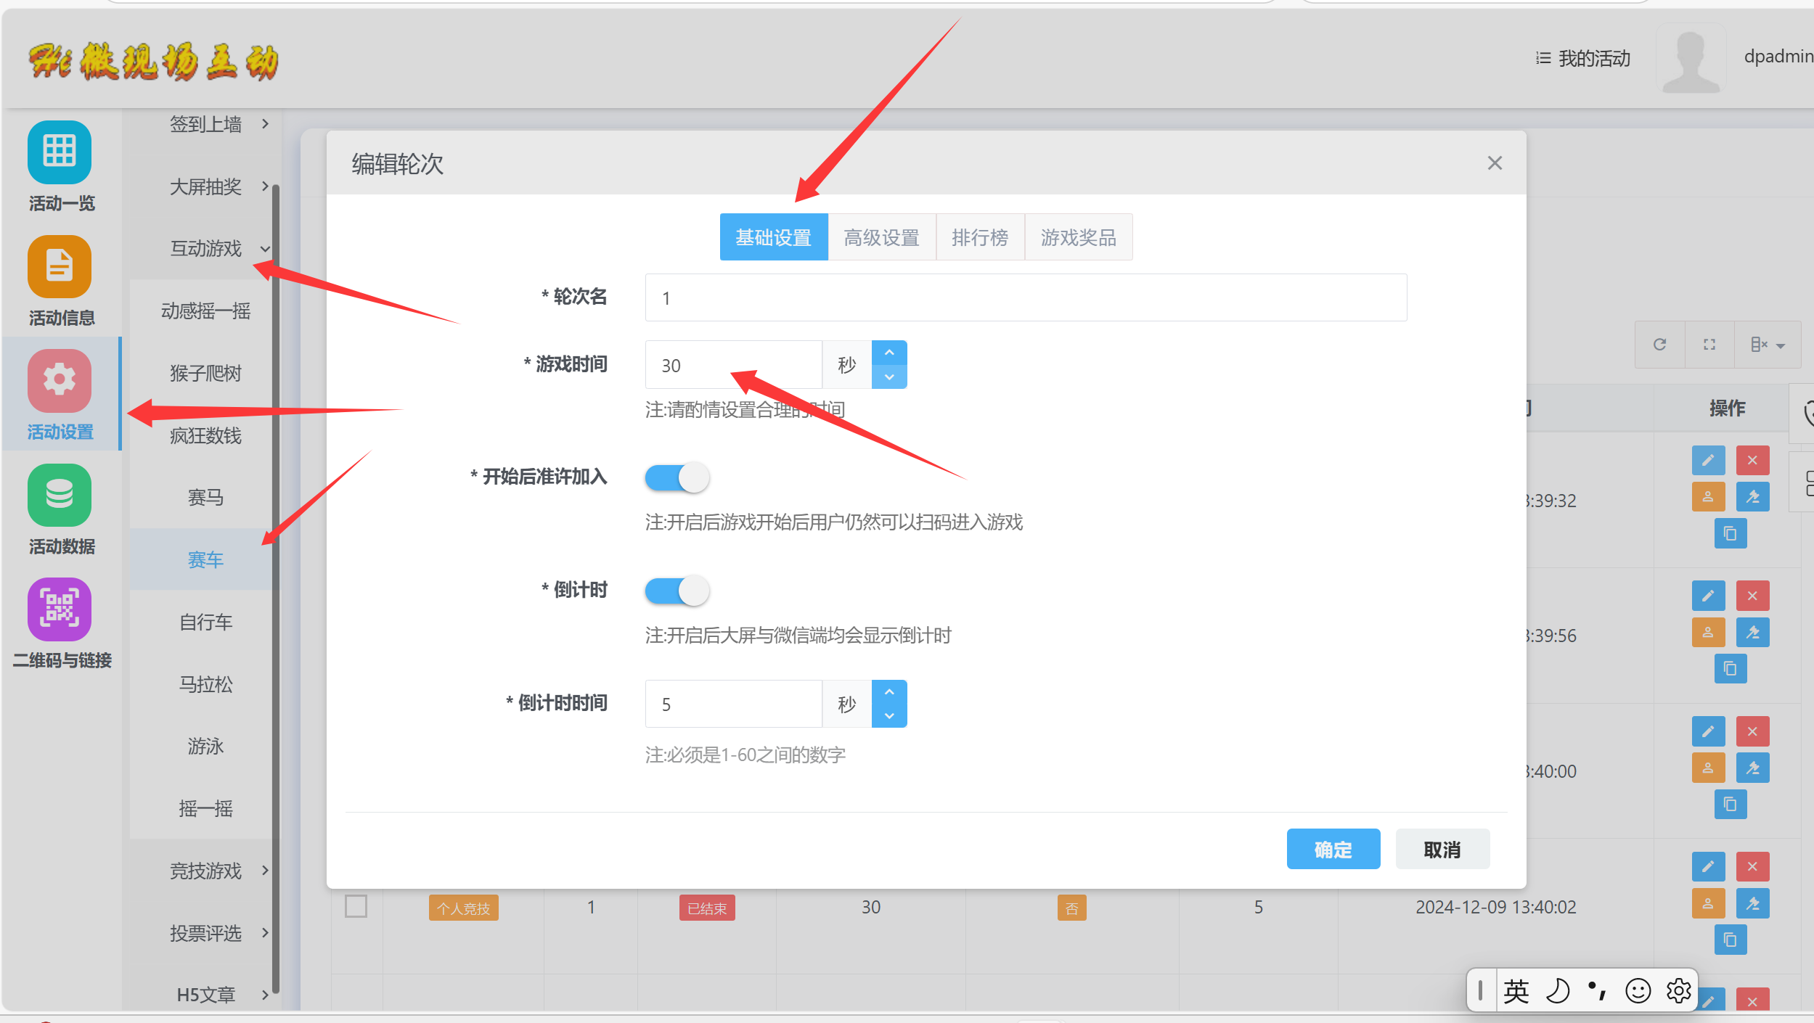Viewport: 1814px width, 1023px height.
Task: Click the 取消 button
Action: (1442, 849)
